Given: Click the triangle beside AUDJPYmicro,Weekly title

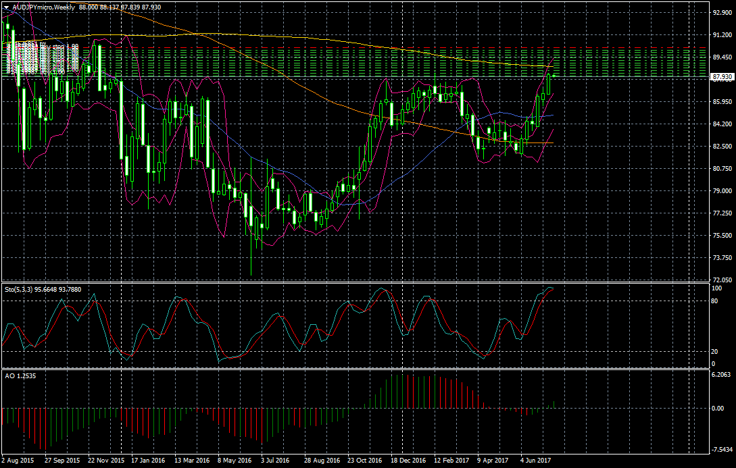Looking at the screenshot, I should pos(6,6).
